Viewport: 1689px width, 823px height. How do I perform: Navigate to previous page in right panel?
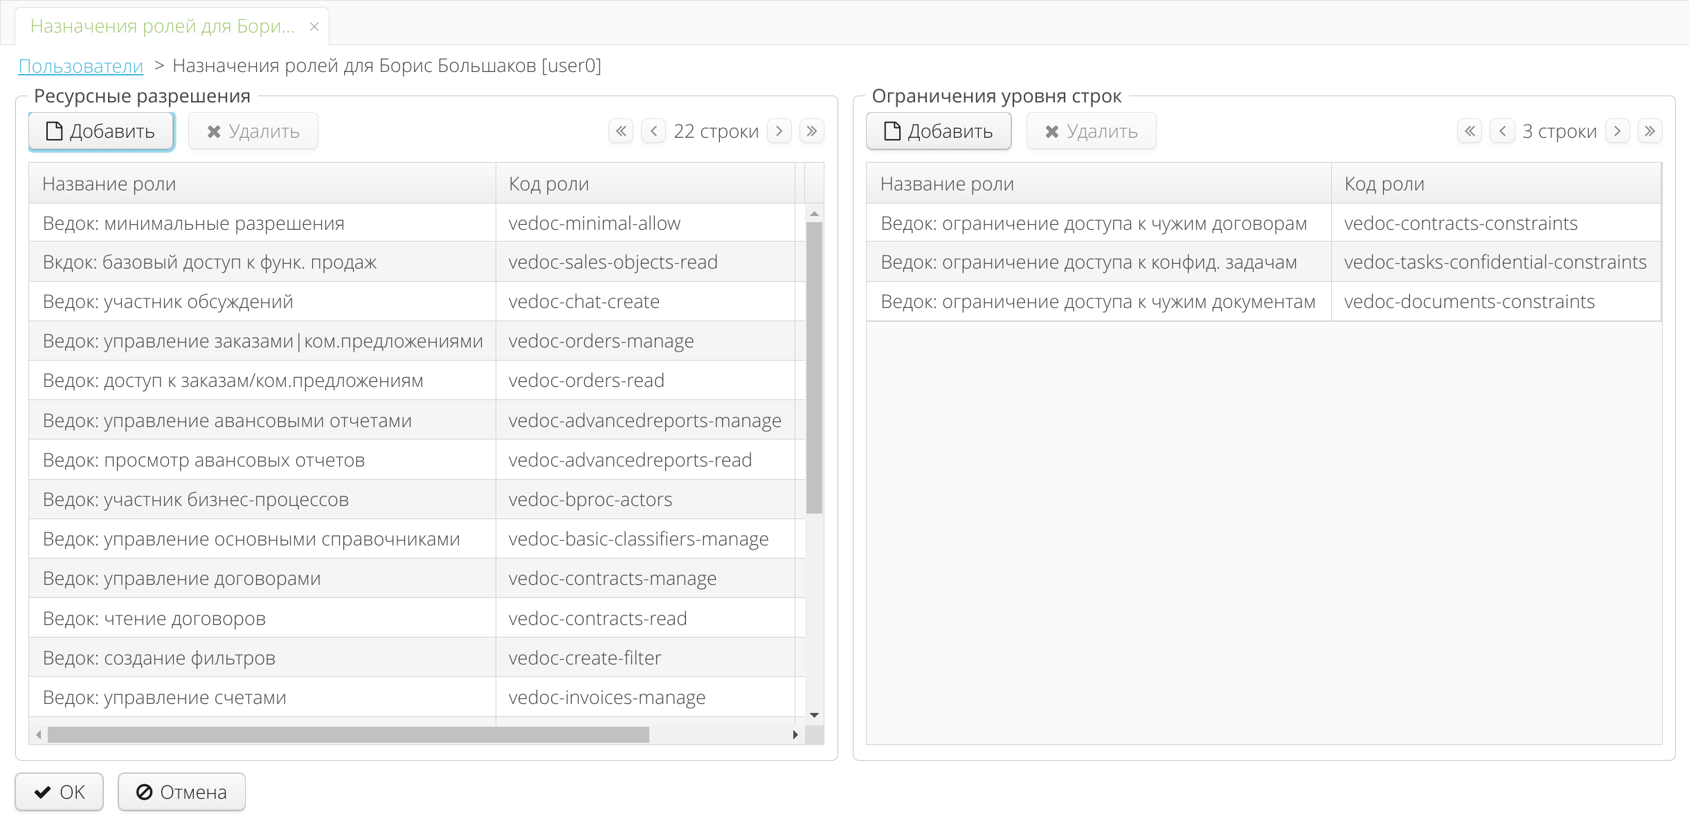1501,132
